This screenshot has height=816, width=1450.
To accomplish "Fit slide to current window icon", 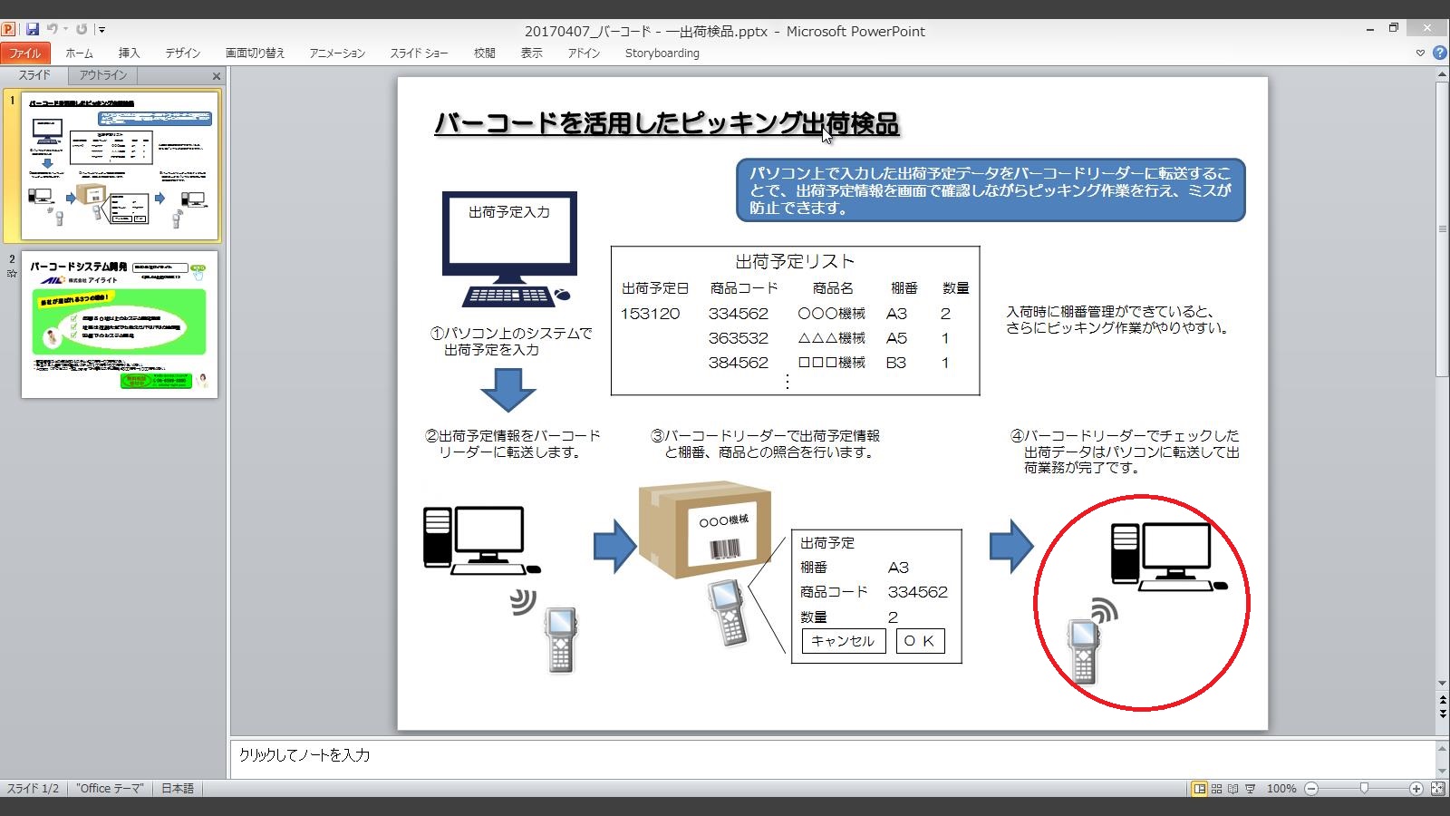I will click(x=1437, y=789).
